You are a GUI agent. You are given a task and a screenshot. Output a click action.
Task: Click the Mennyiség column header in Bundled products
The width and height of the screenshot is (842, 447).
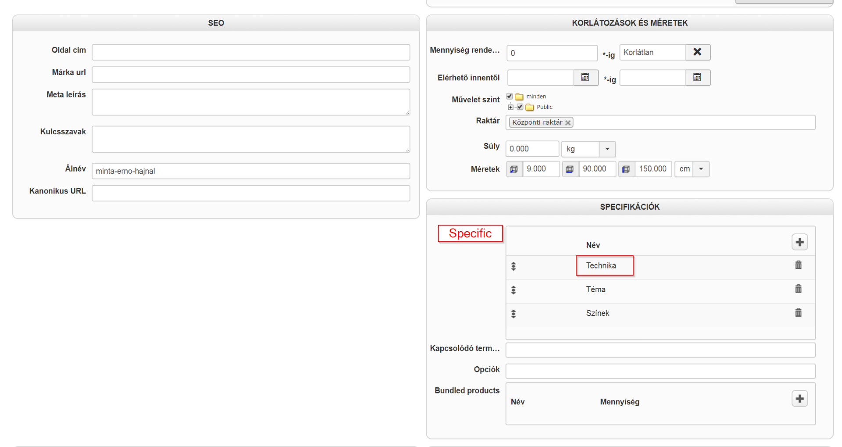pyautogui.click(x=620, y=402)
